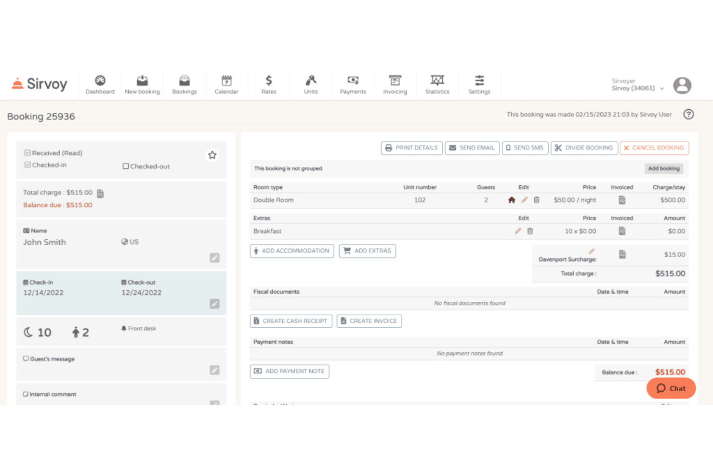Uncheck the Checked-in checkbox

point(27,165)
